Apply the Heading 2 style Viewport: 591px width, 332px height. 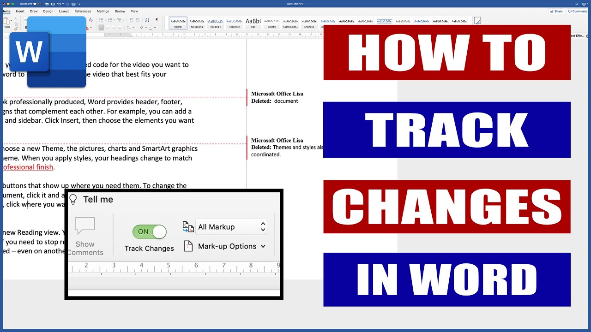(x=234, y=23)
